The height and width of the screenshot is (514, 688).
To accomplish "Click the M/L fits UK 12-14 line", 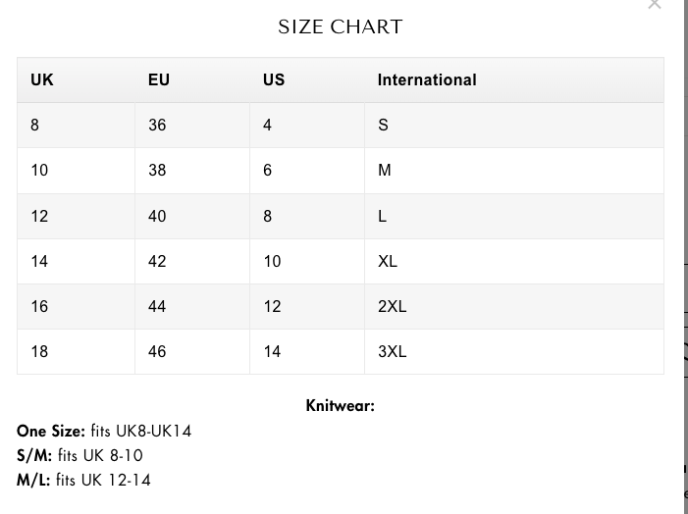I will coord(83,480).
